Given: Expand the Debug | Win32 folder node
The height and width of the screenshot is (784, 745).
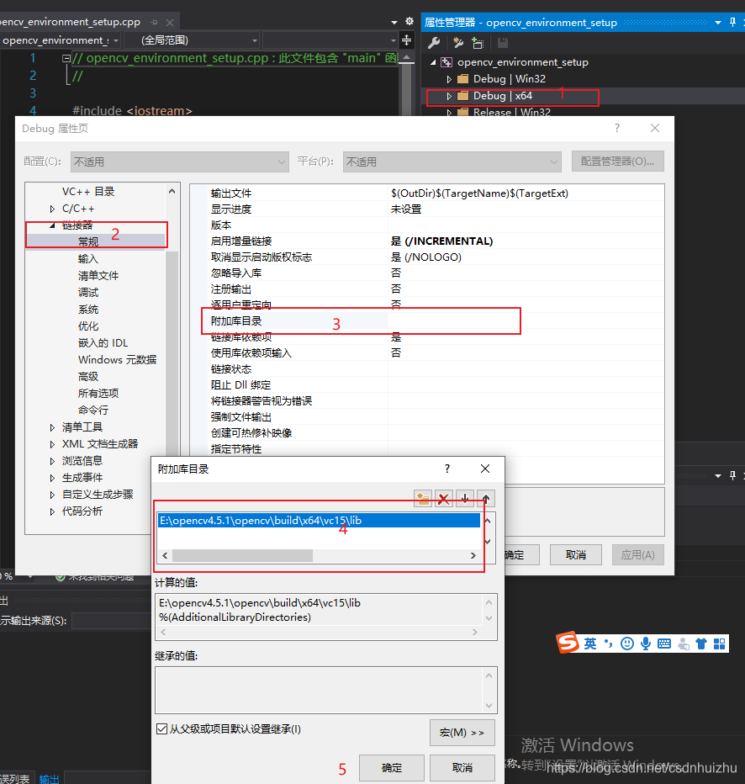Looking at the screenshot, I should [449, 79].
